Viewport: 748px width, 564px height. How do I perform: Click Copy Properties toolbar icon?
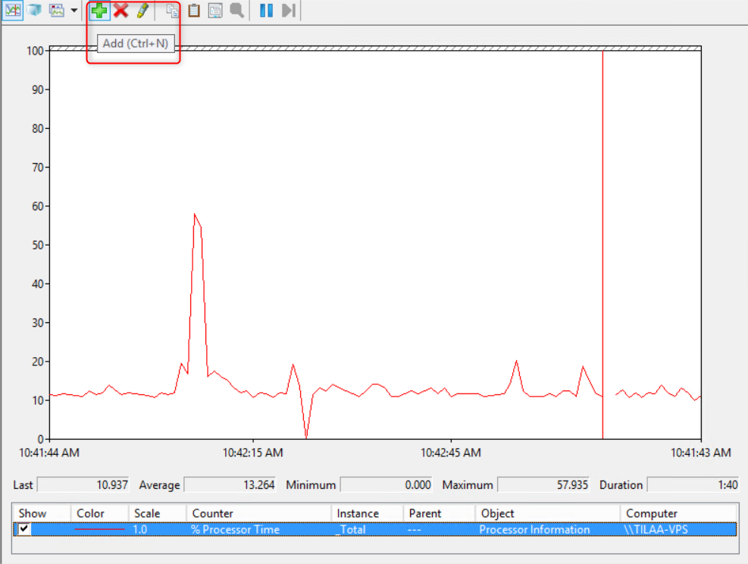point(172,11)
